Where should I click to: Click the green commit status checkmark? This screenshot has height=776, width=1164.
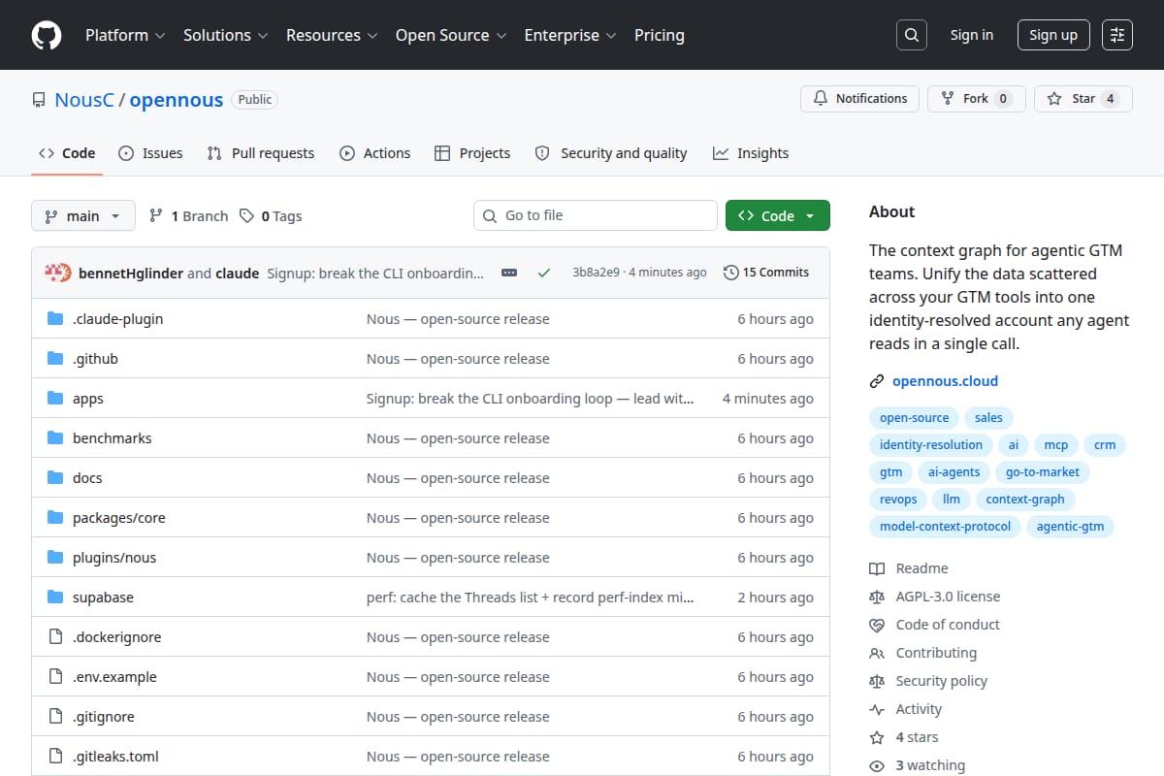[x=544, y=273]
